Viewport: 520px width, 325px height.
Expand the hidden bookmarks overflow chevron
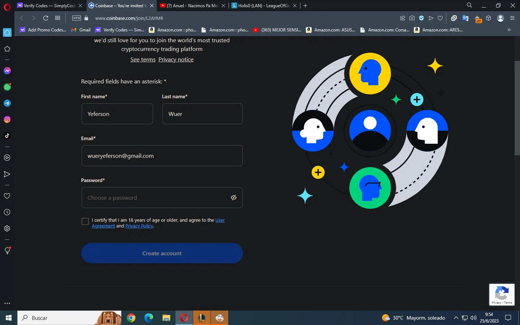[x=509, y=30]
